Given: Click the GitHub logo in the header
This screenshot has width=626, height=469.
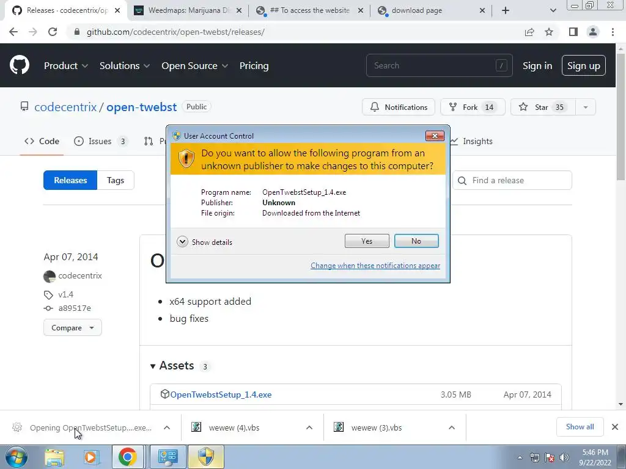Looking at the screenshot, I should 20,65.
